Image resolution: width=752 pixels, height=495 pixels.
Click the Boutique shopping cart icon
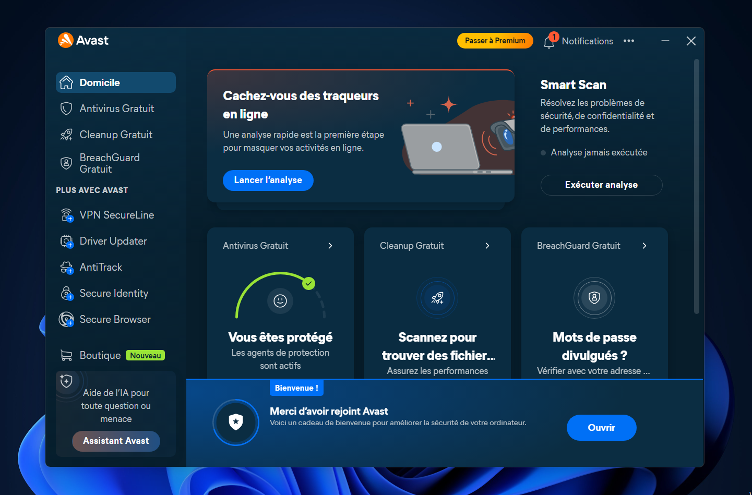[x=66, y=355]
